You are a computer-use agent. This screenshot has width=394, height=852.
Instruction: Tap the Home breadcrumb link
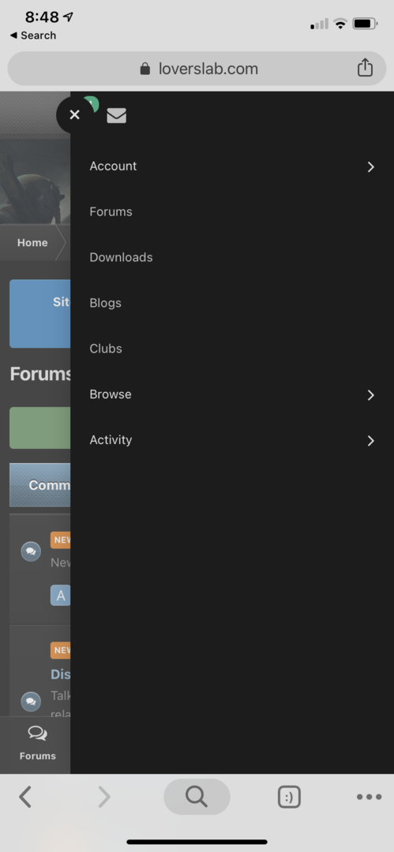point(32,243)
